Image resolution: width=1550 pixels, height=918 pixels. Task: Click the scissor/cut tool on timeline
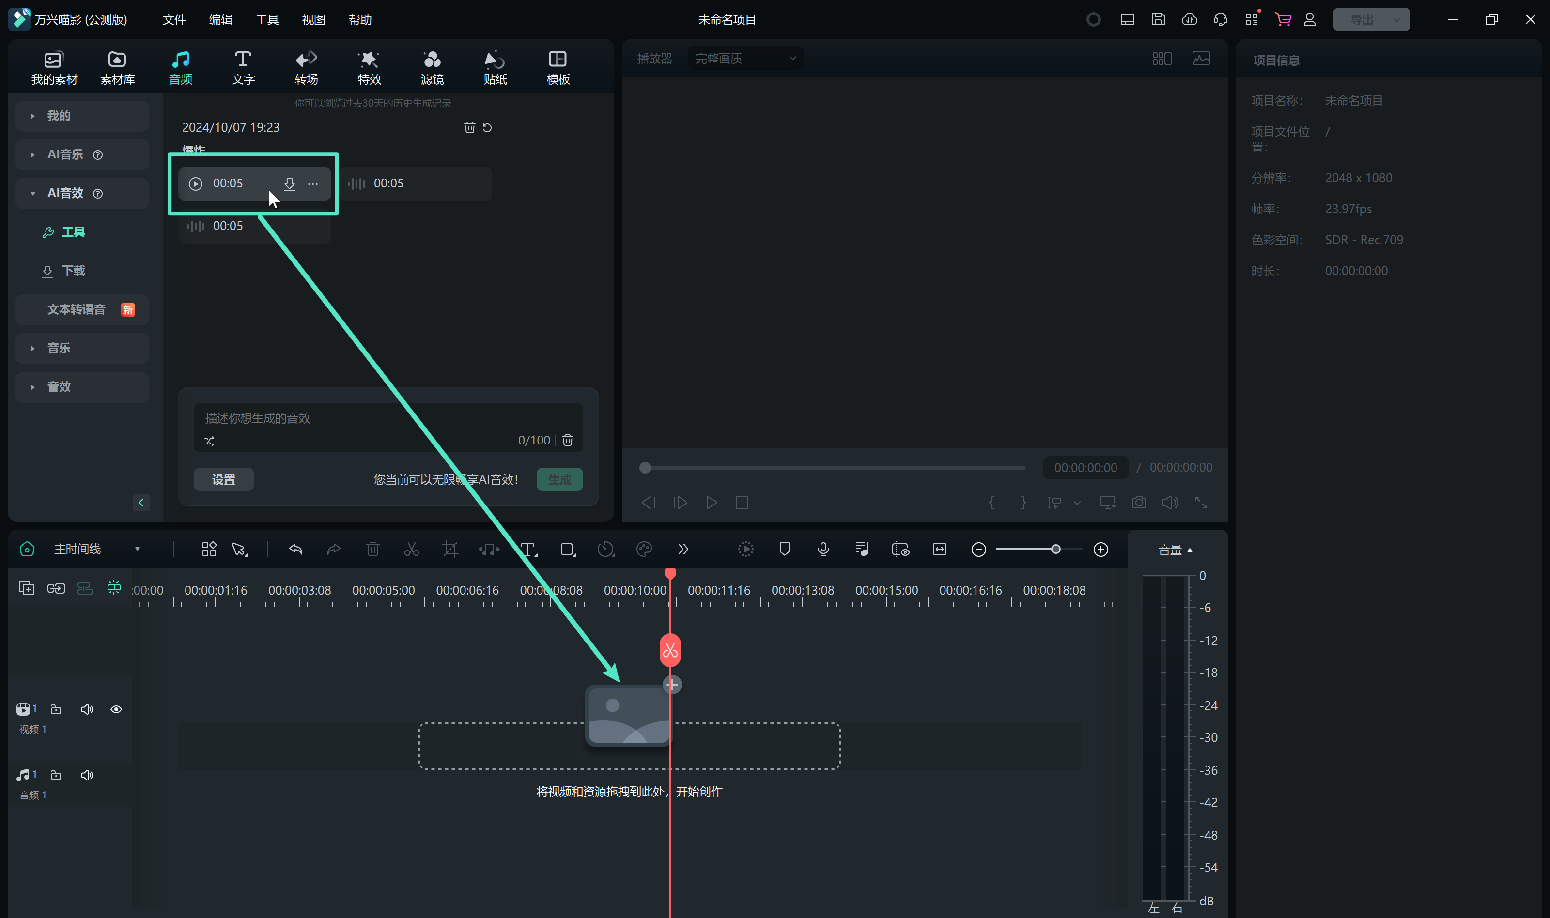point(411,549)
